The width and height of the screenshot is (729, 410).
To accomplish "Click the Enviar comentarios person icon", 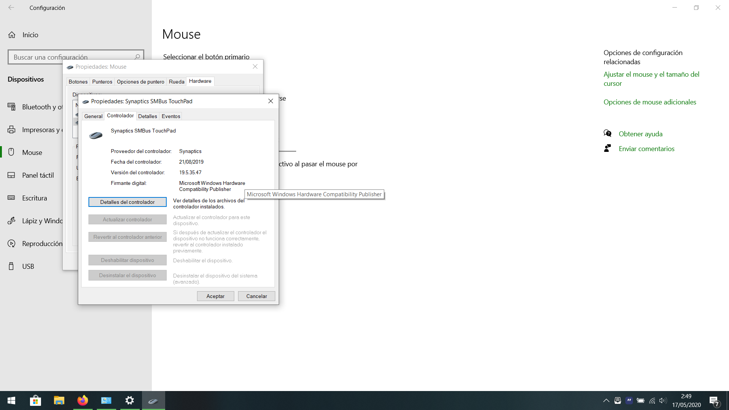I will [607, 148].
